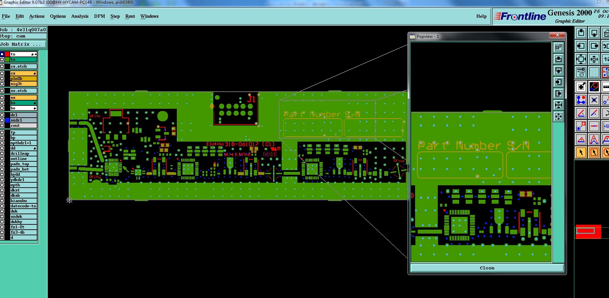
Task: Toggle checkbox for layer 'ss.etch'
Action: click(x=2, y=91)
